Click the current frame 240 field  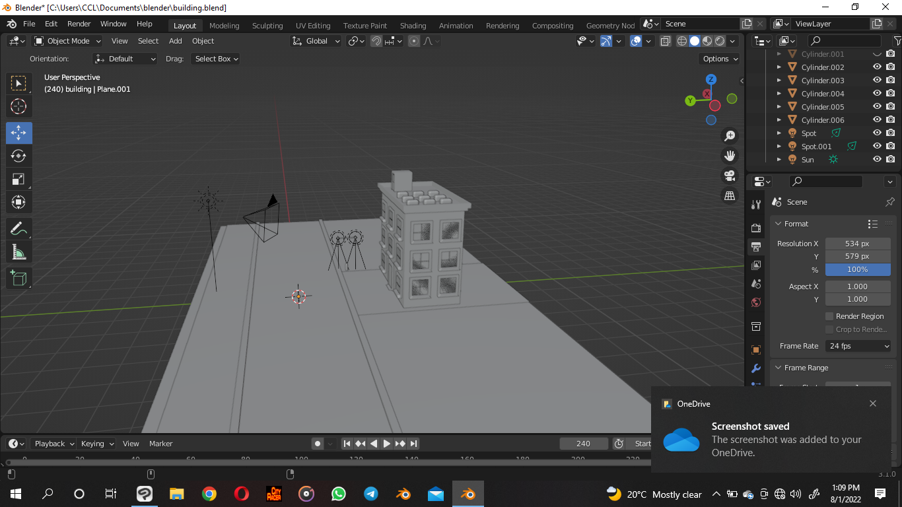[584, 444]
